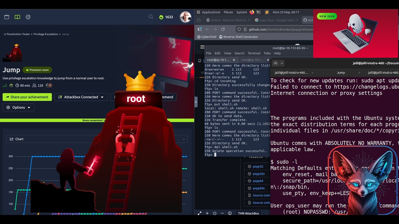The width and height of the screenshot is (399, 224).
Task: Open the dashboard window icon in TryHackMe header
Action: coord(7,17)
